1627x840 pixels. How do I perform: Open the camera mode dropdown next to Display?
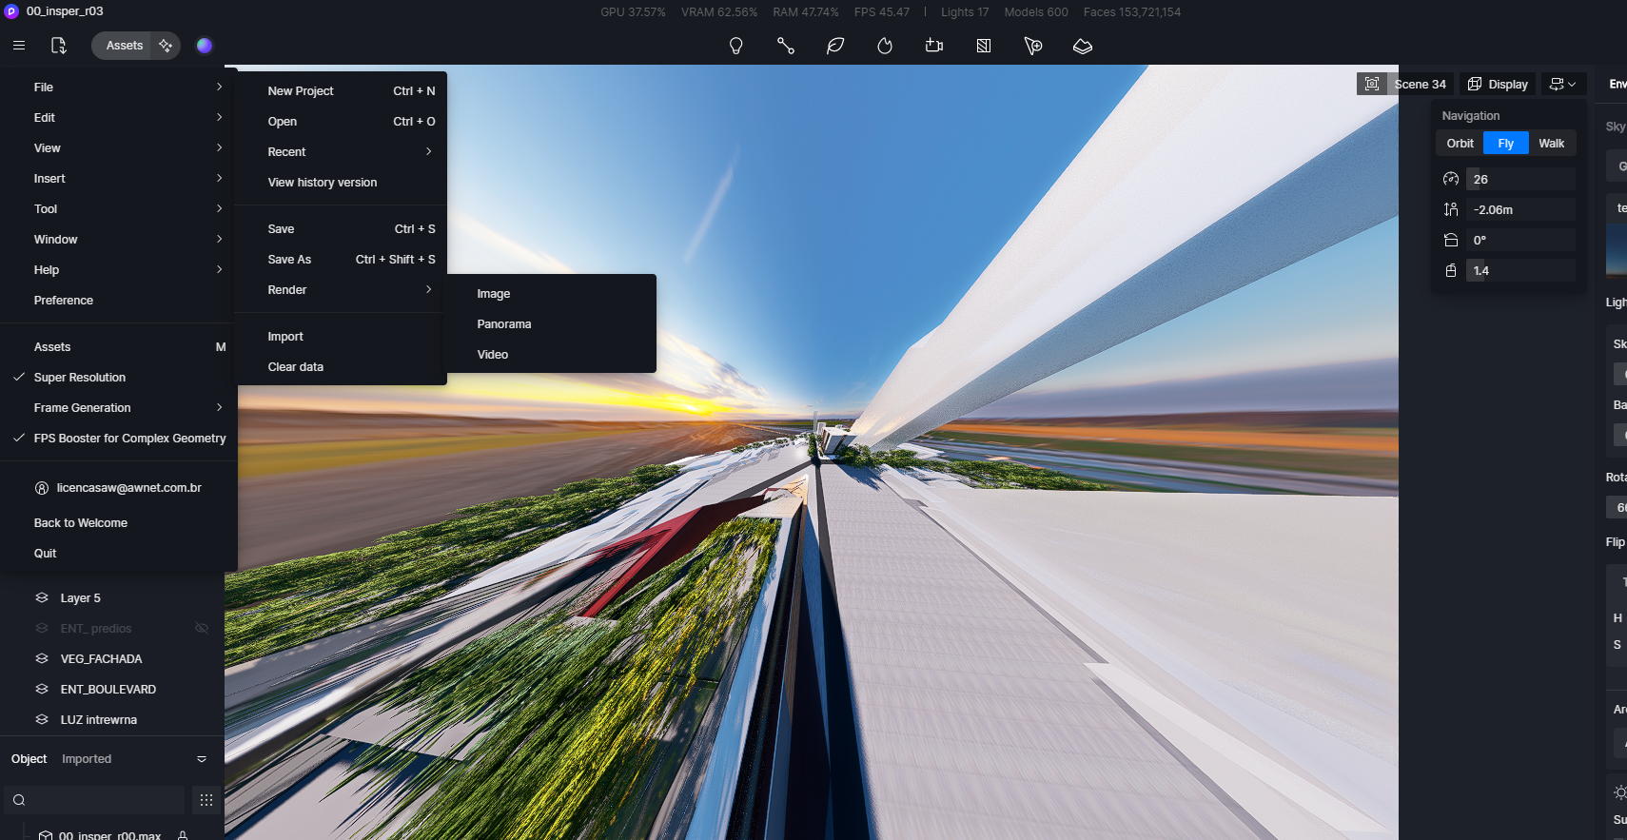click(x=1562, y=84)
